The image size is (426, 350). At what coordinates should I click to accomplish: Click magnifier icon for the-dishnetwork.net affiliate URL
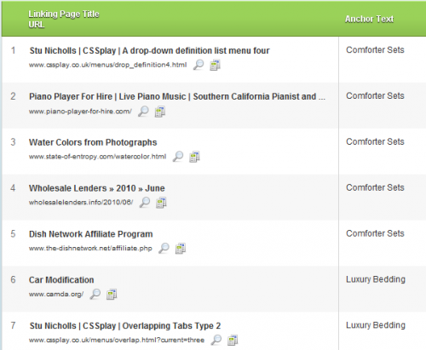[x=164, y=248]
